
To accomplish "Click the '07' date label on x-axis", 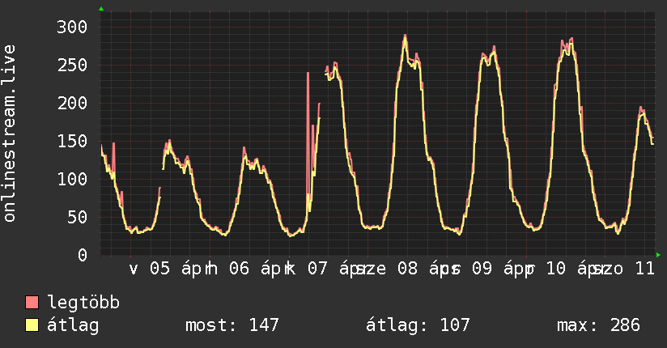I will pos(318,269).
